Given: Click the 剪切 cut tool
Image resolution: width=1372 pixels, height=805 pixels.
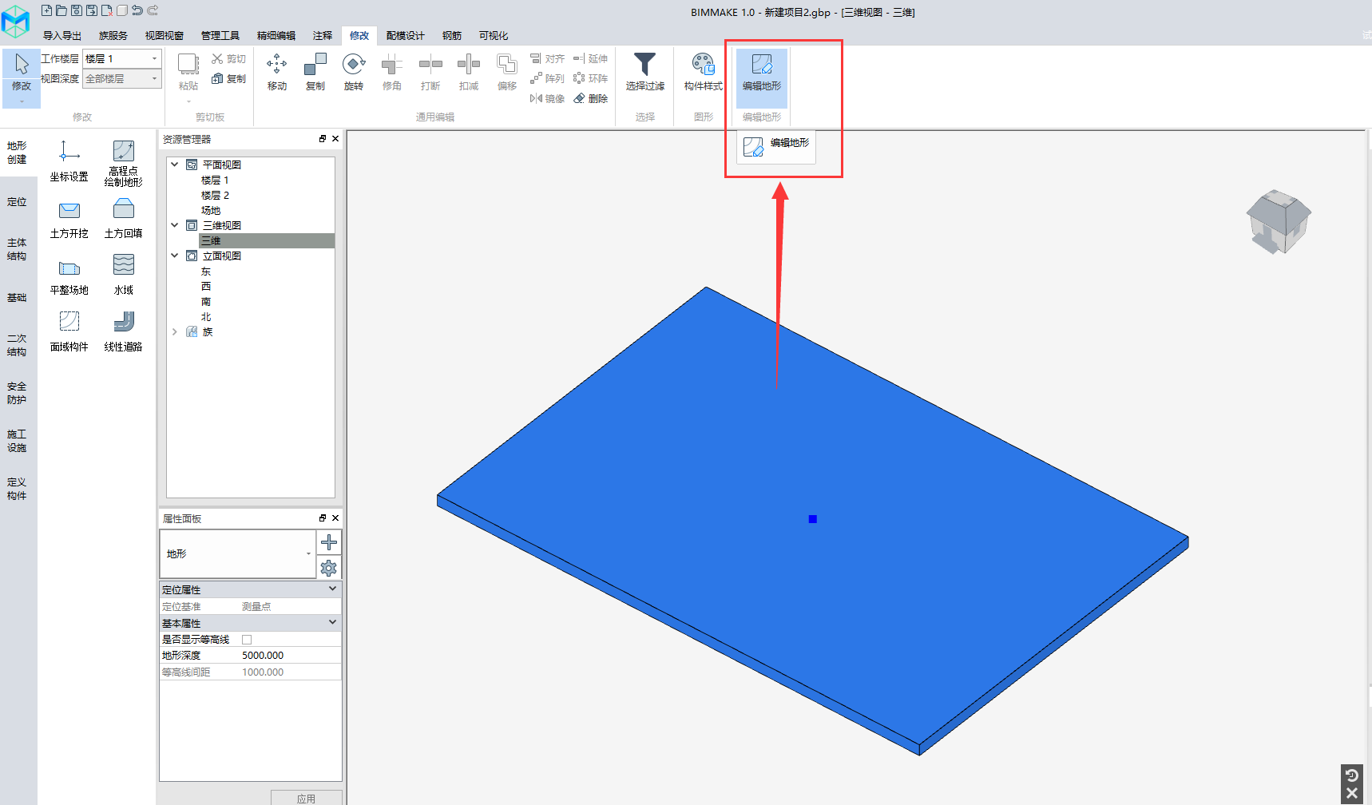Looking at the screenshot, I should tap(229, 59).
